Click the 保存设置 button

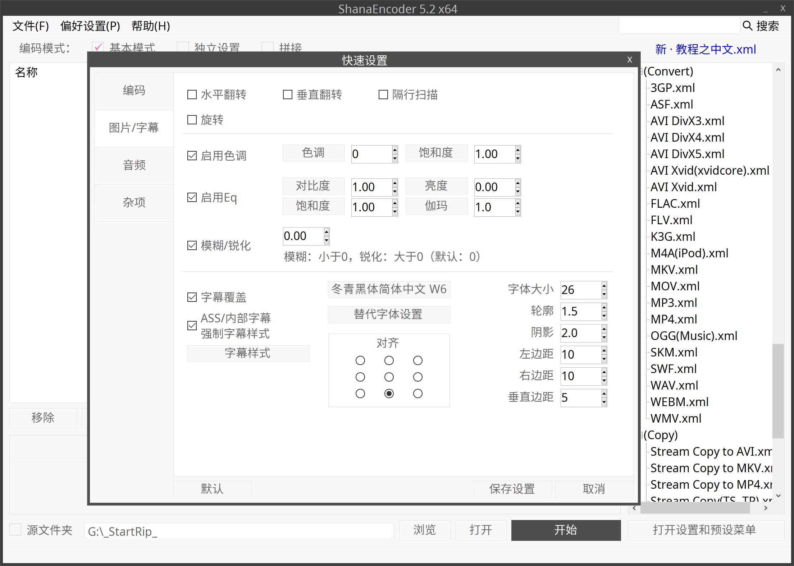pos(512,489)
